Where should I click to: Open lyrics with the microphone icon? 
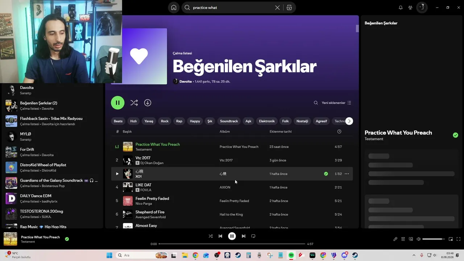coord(395,239)
